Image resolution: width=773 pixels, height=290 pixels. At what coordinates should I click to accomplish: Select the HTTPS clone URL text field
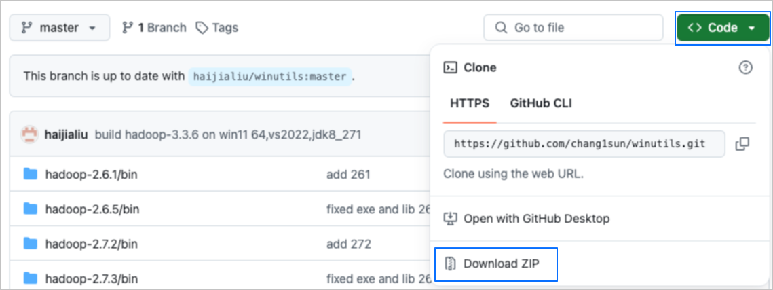[579, 143]
